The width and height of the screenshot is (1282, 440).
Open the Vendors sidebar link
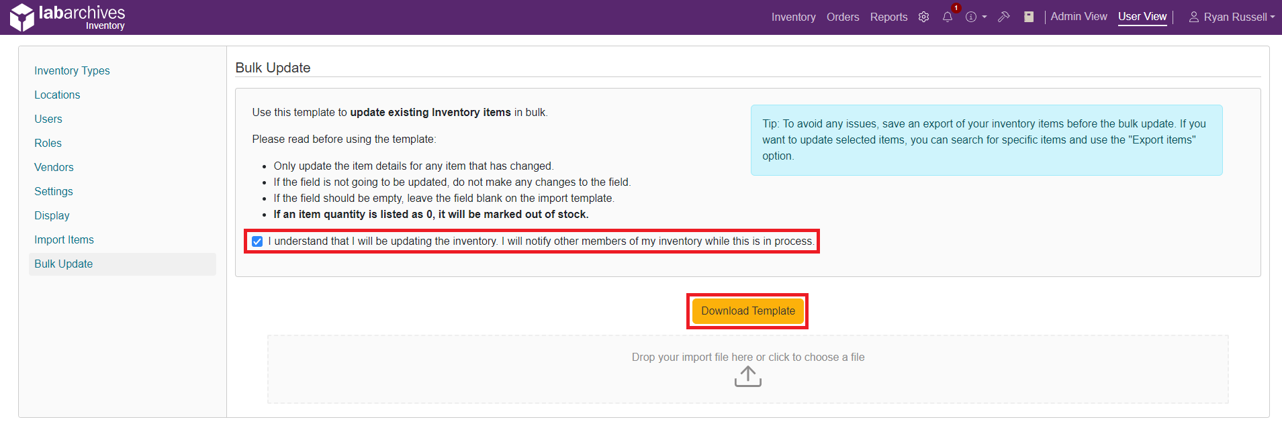(54, 167)
